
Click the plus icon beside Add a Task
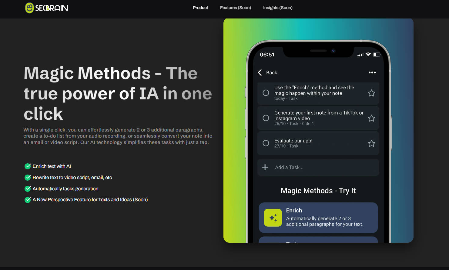click(265, 167)
